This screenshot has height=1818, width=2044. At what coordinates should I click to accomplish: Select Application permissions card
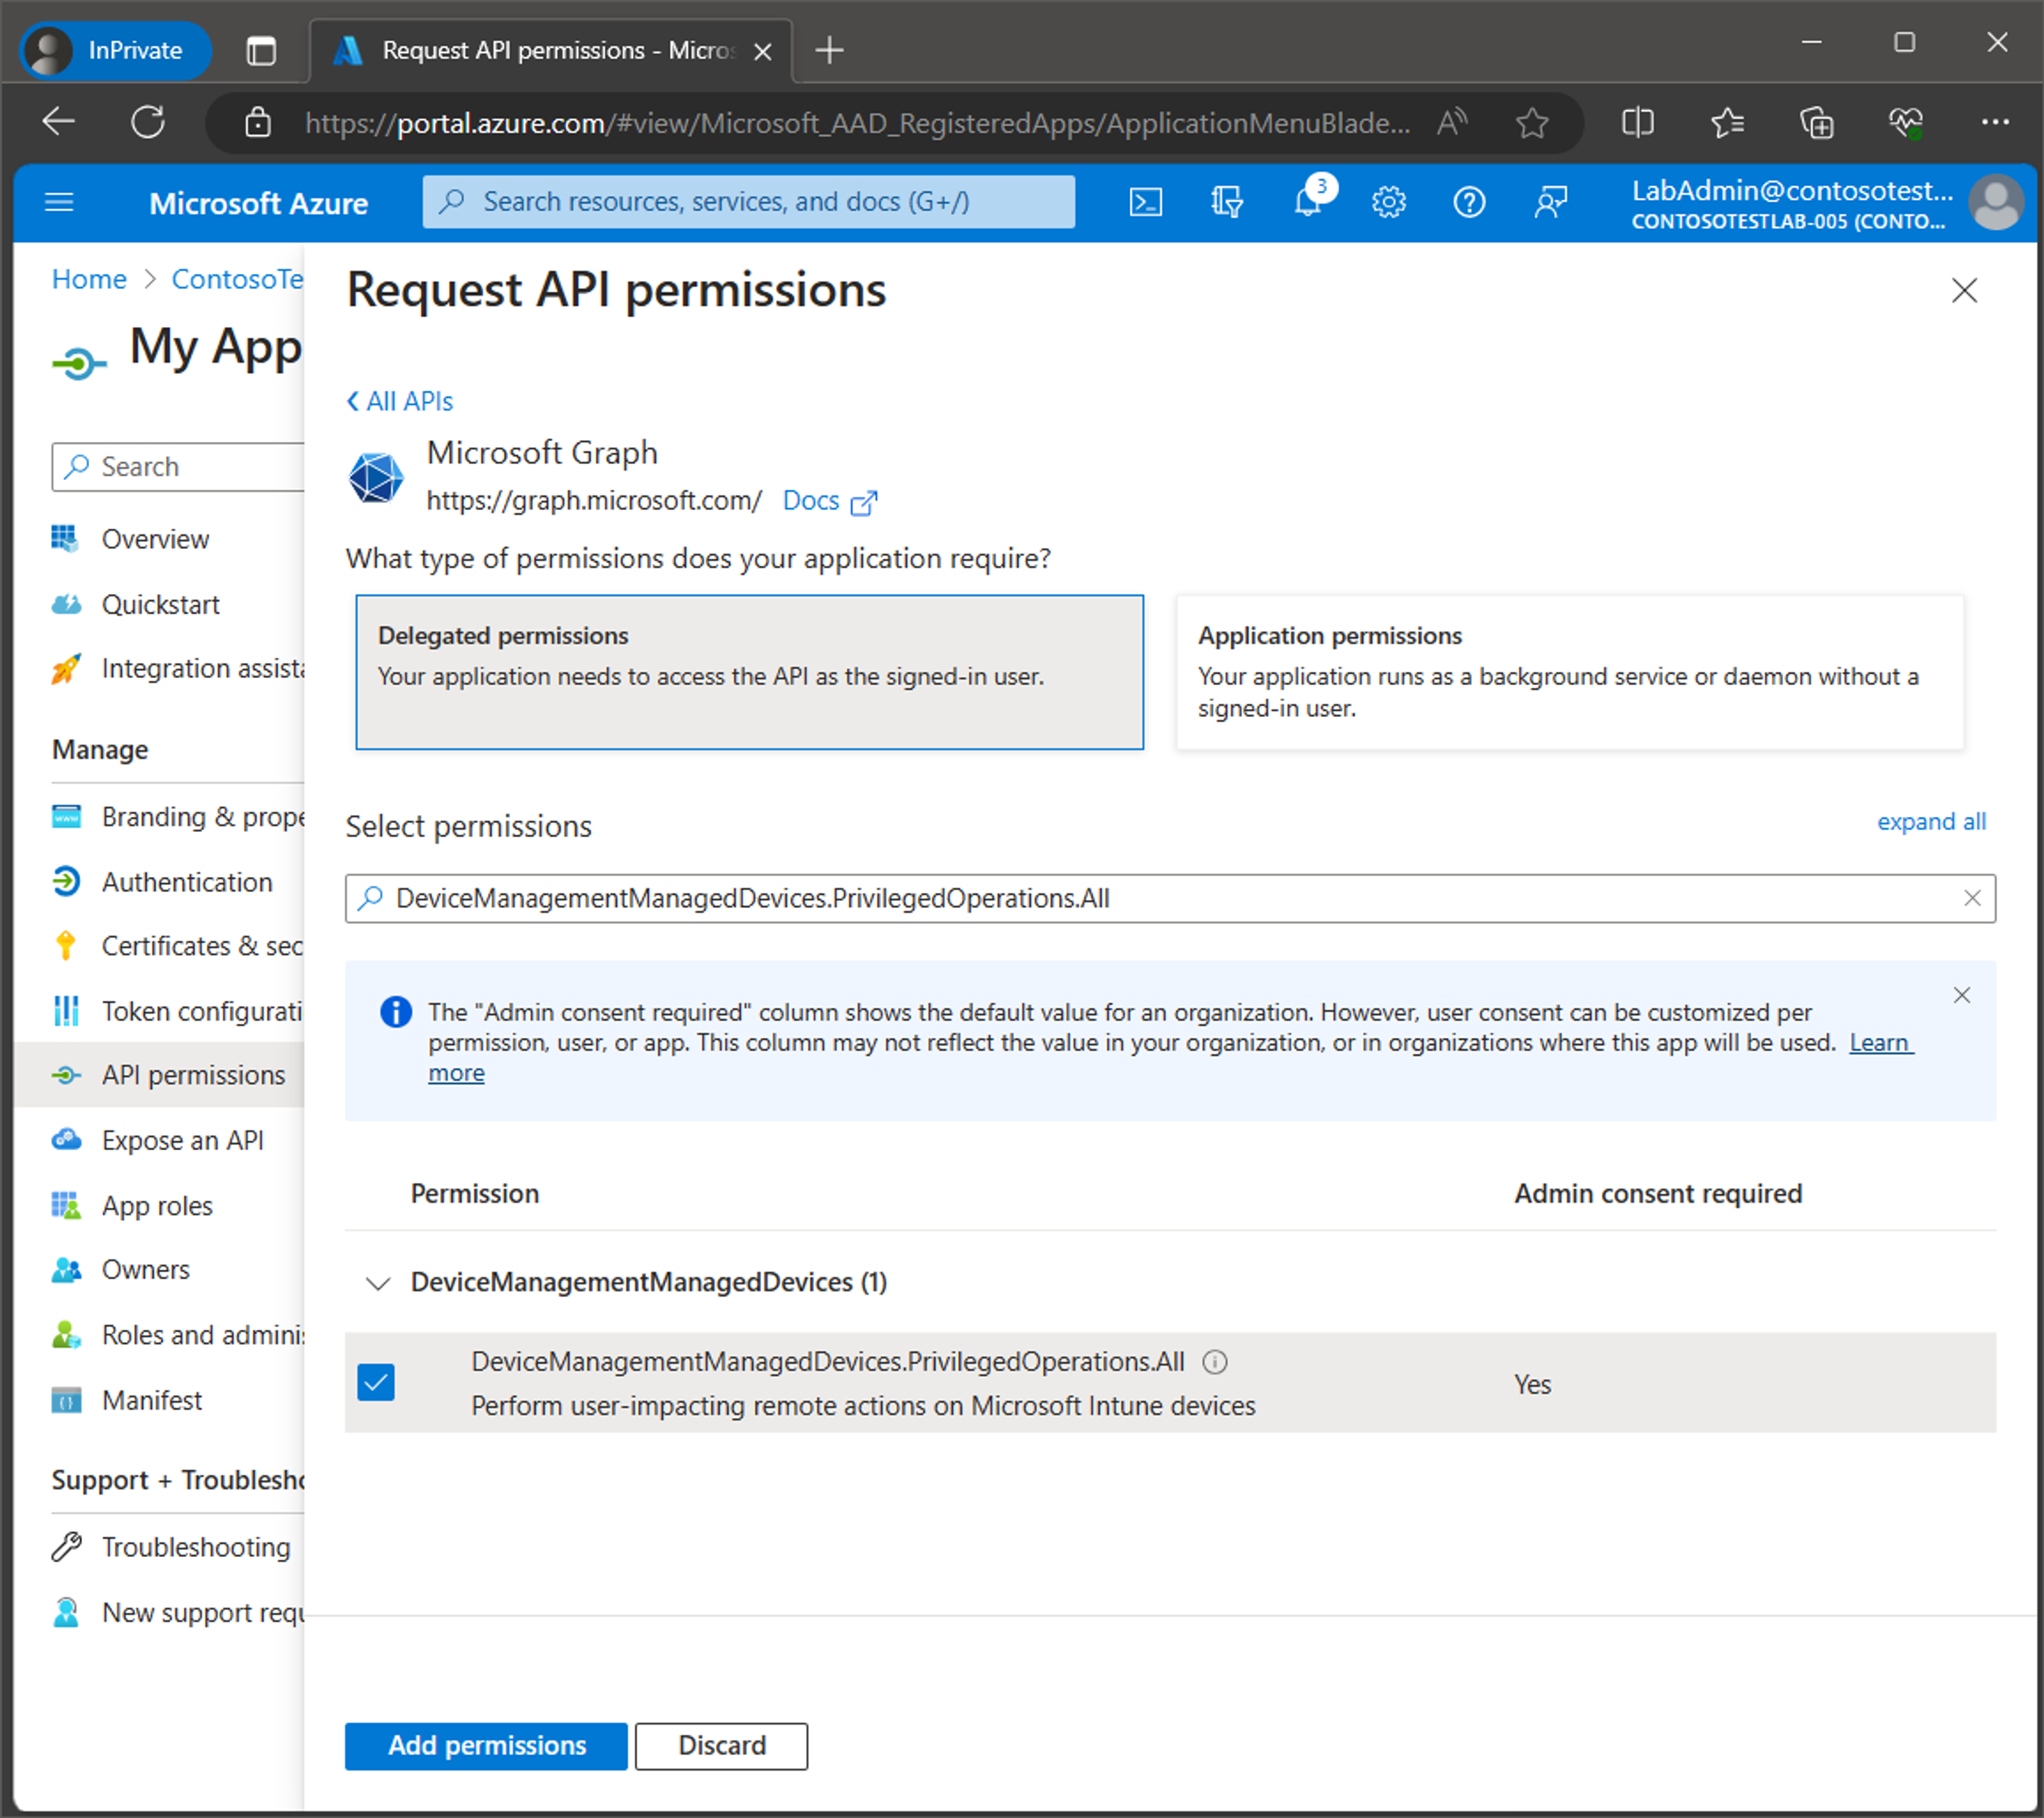tap(1569, 672)
